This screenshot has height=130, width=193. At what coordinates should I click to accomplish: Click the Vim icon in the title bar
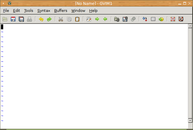[x=10, y=3]
